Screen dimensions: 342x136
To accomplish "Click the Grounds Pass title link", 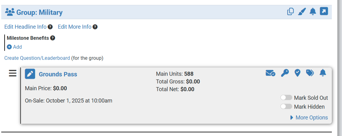I will (58, 74).
